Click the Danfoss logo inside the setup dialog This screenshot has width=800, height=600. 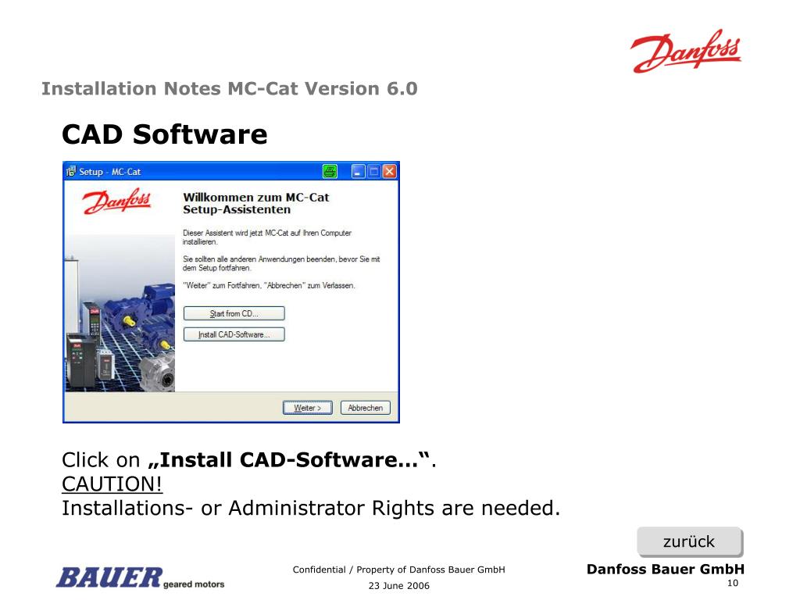(x=117, y=201)
